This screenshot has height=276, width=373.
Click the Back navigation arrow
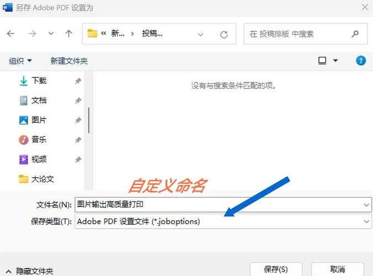pos(10,34)
